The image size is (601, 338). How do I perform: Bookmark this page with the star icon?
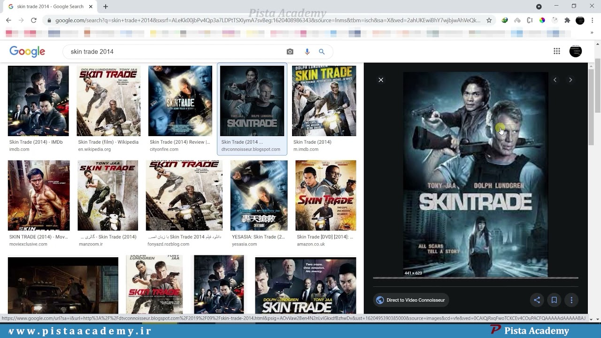(x=489, y=20)
